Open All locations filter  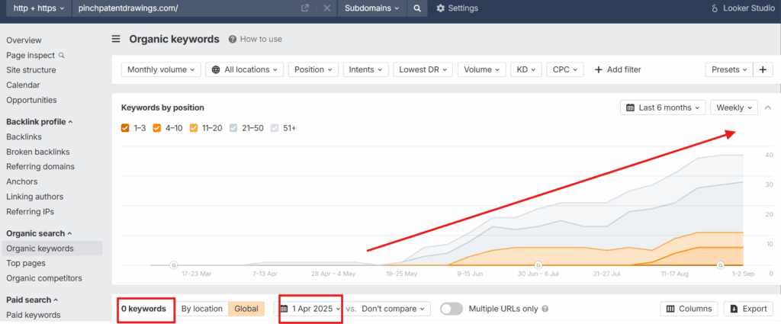point(245,69)
